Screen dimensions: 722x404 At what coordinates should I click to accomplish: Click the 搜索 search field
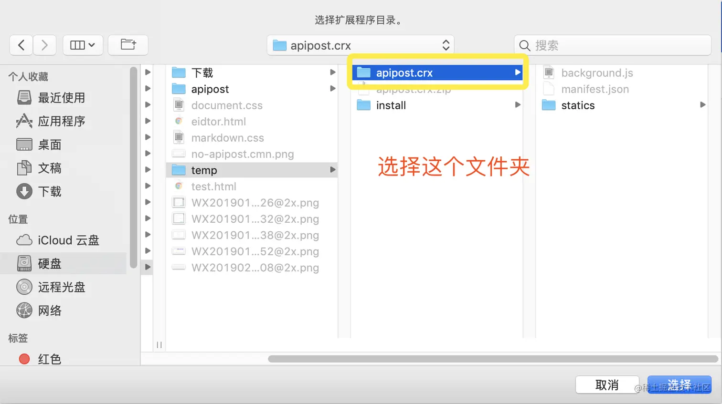(613, 45)
